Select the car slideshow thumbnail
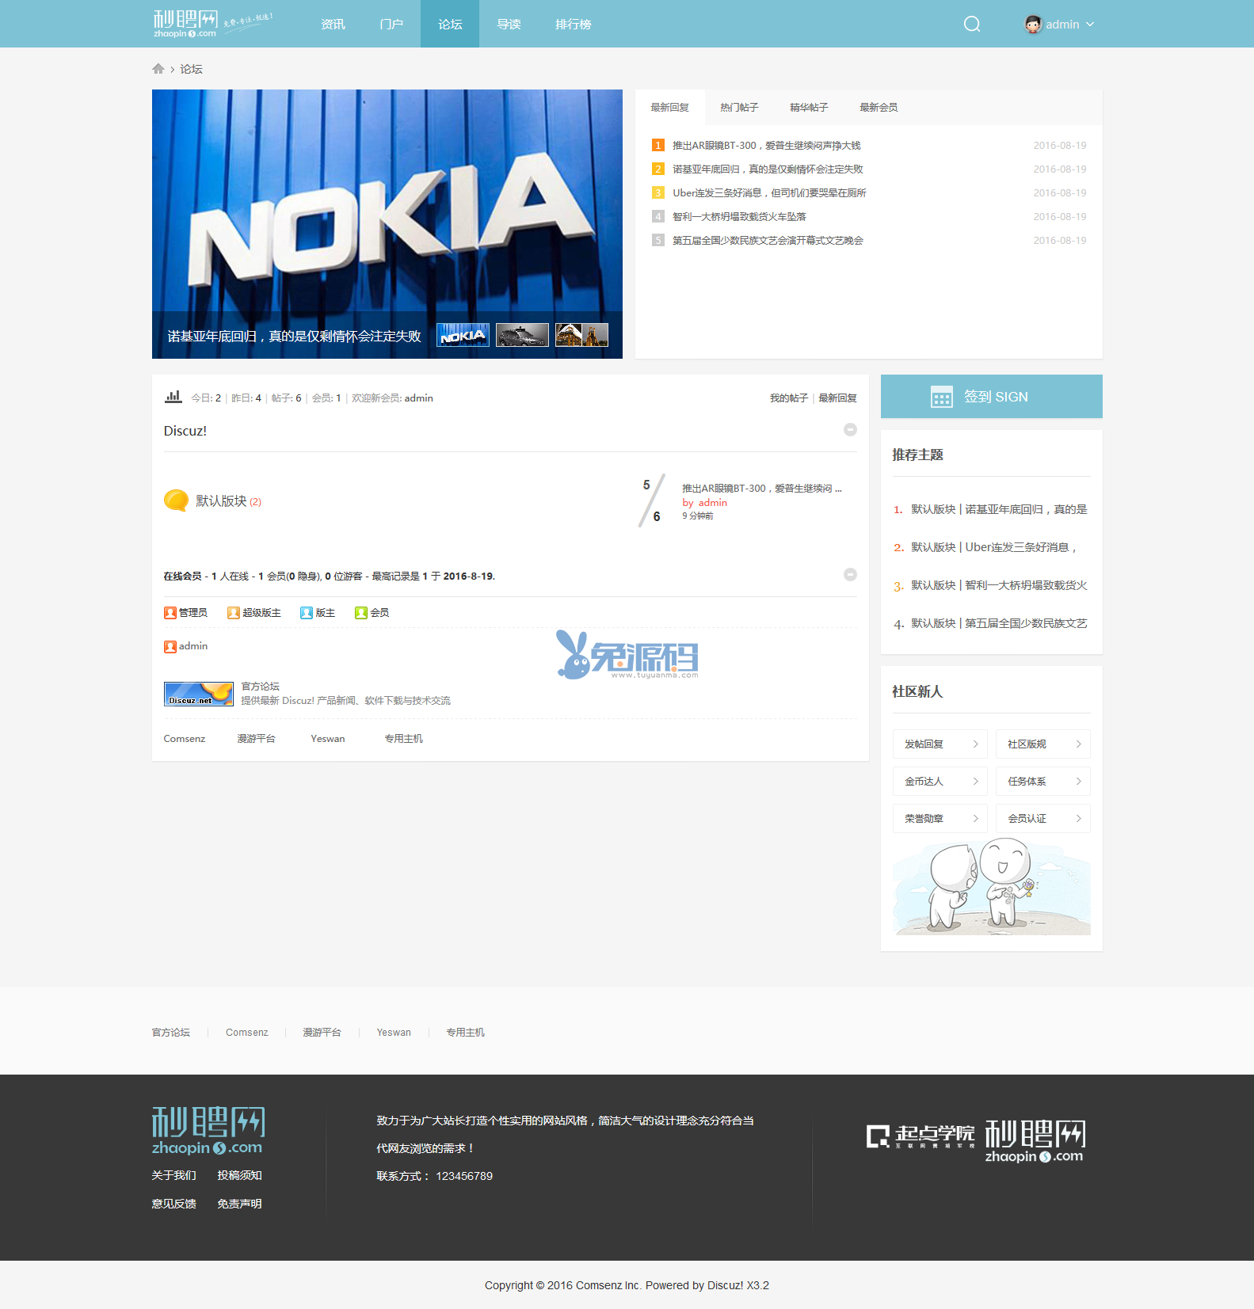 click(x=522, y=335)
